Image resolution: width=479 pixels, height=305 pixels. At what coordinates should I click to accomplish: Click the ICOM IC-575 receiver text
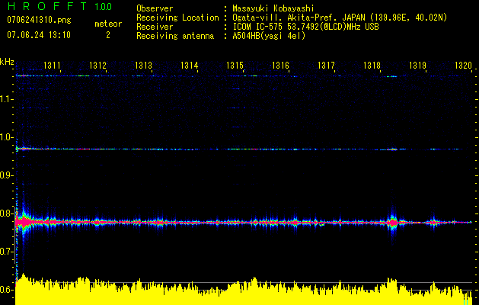(x=305, y=27)
